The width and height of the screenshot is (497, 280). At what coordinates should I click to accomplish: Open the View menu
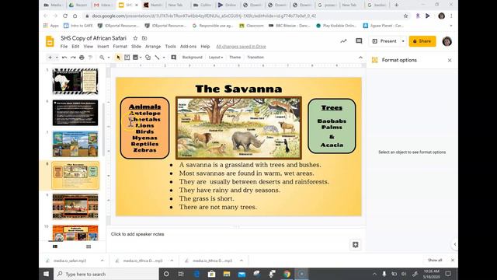pyautogui.click(x=88, y=47)
